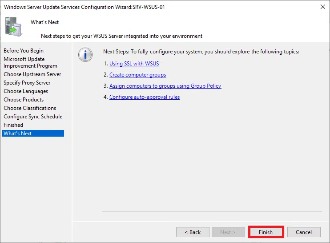Select the highlighted What's Next step
330x243 pixels.
(x=18, y=134)
